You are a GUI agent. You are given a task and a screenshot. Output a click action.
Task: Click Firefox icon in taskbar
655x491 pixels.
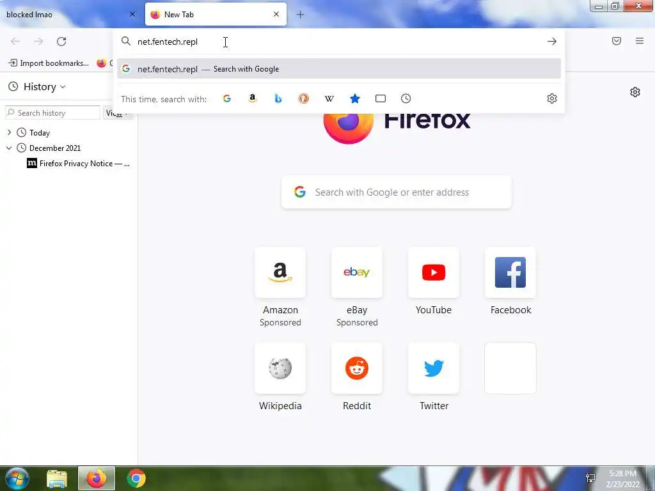click(96, 478)
